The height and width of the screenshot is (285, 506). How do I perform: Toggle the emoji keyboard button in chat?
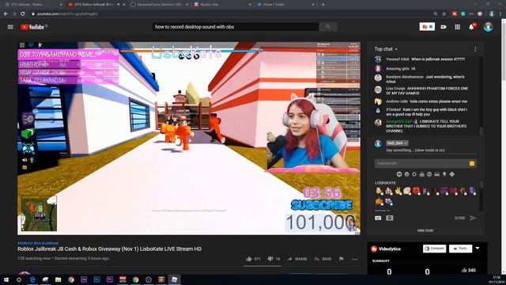(x=378, y=218)
